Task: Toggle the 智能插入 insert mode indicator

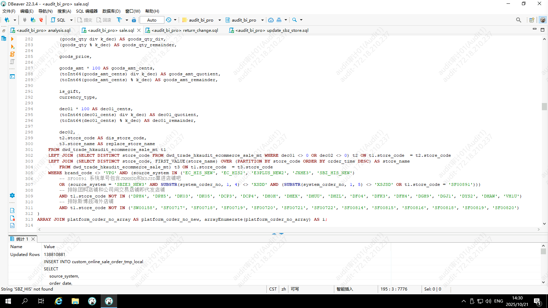Action: click(x=345, y=289)
